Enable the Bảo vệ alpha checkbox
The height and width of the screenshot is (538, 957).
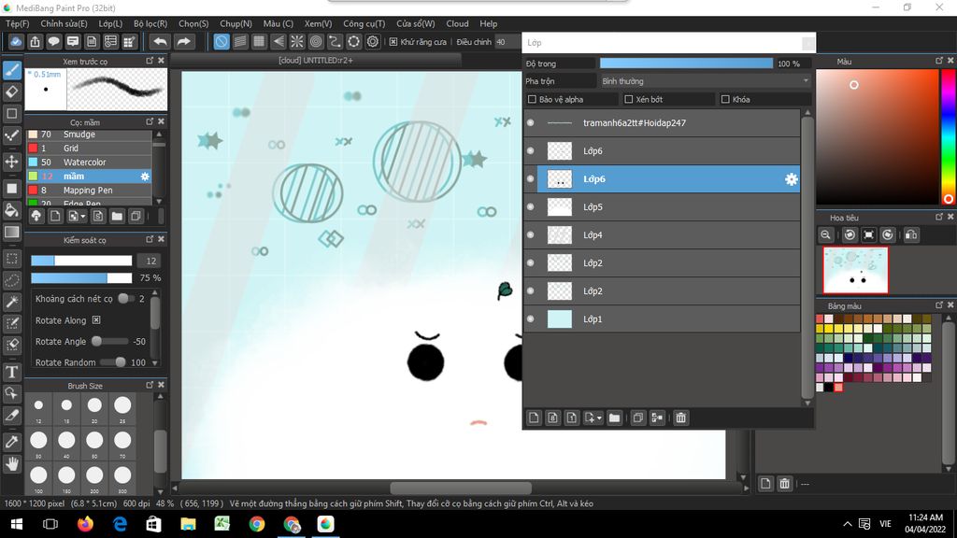coord(532,99)
